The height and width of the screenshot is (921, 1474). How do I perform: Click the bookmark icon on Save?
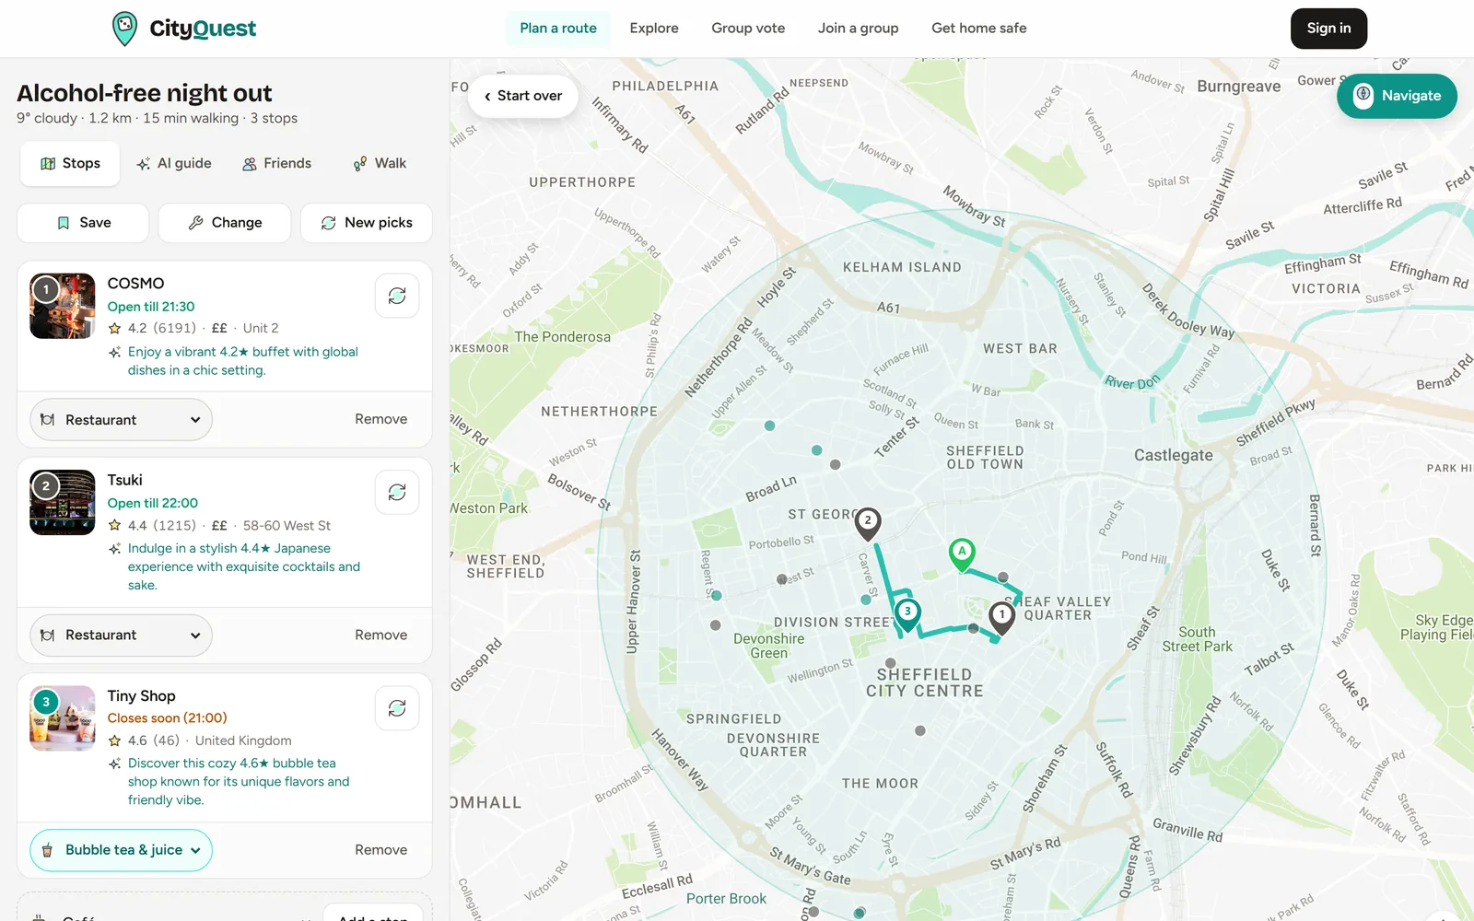(64, 223)
